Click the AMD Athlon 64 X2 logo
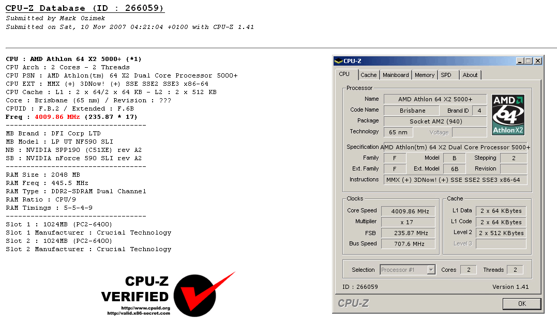This screenshot has width=557, height=325. coord(508,115)
